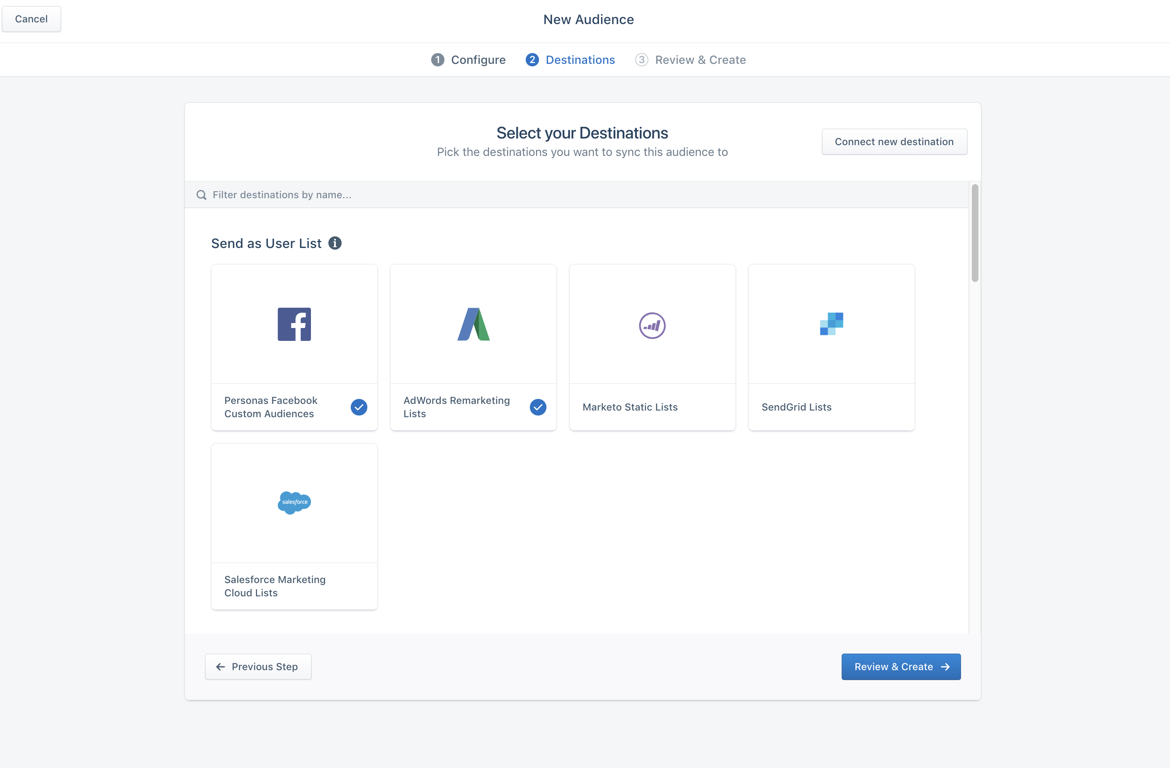The image size is (1170, 768).
Task: Click the SendGrid logo icon
Action: [x=831, y=324]
